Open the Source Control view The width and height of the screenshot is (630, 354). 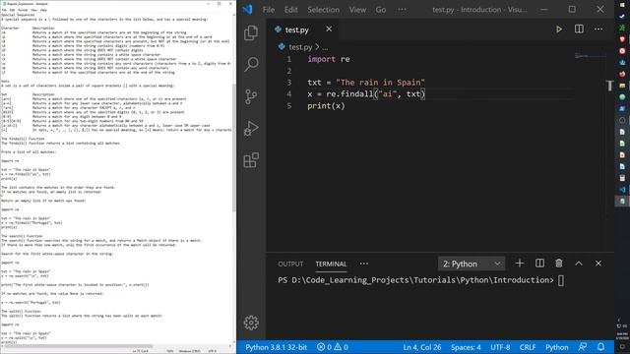point(251,96)
